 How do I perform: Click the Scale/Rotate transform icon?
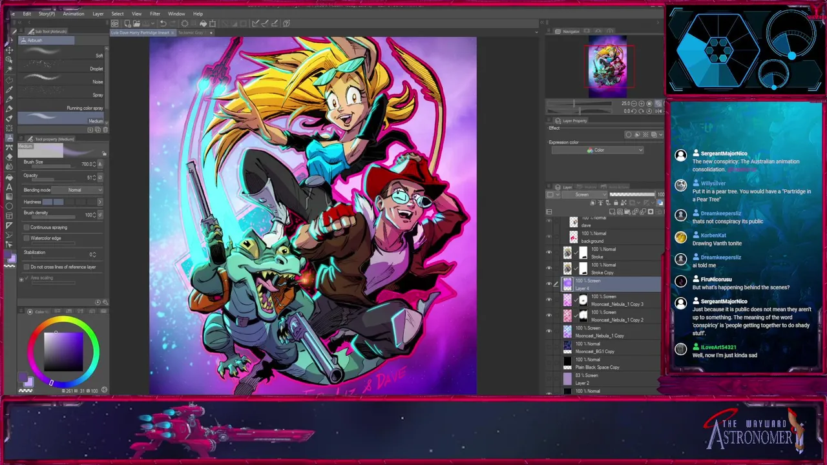pos(213,23)
